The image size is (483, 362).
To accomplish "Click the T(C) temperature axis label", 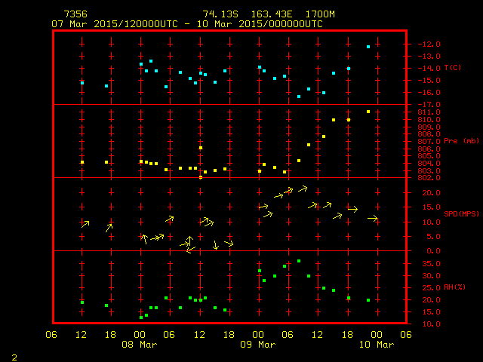I will pyautogui.click(x=453, y=68).
